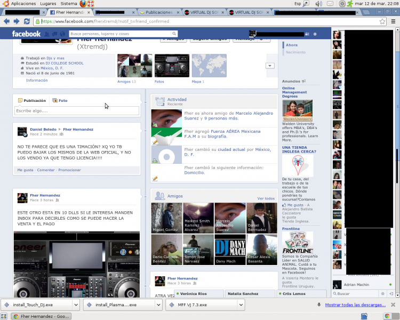Expand the profile sections dropdown arrow

pyautogui.click(x=270, y=66)
